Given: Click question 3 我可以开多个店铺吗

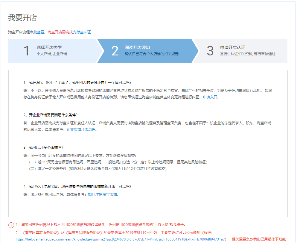Looking at the screenshot, I should coord(43,148).
